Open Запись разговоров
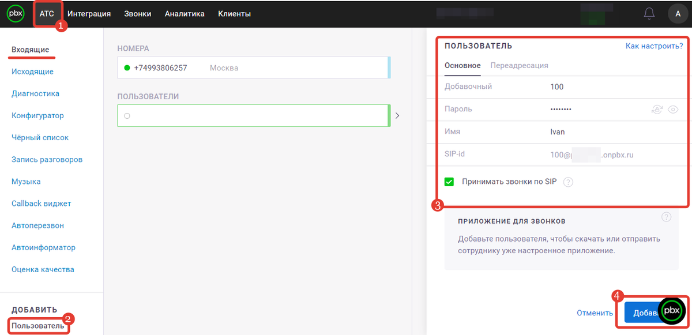 coord(47,159)
